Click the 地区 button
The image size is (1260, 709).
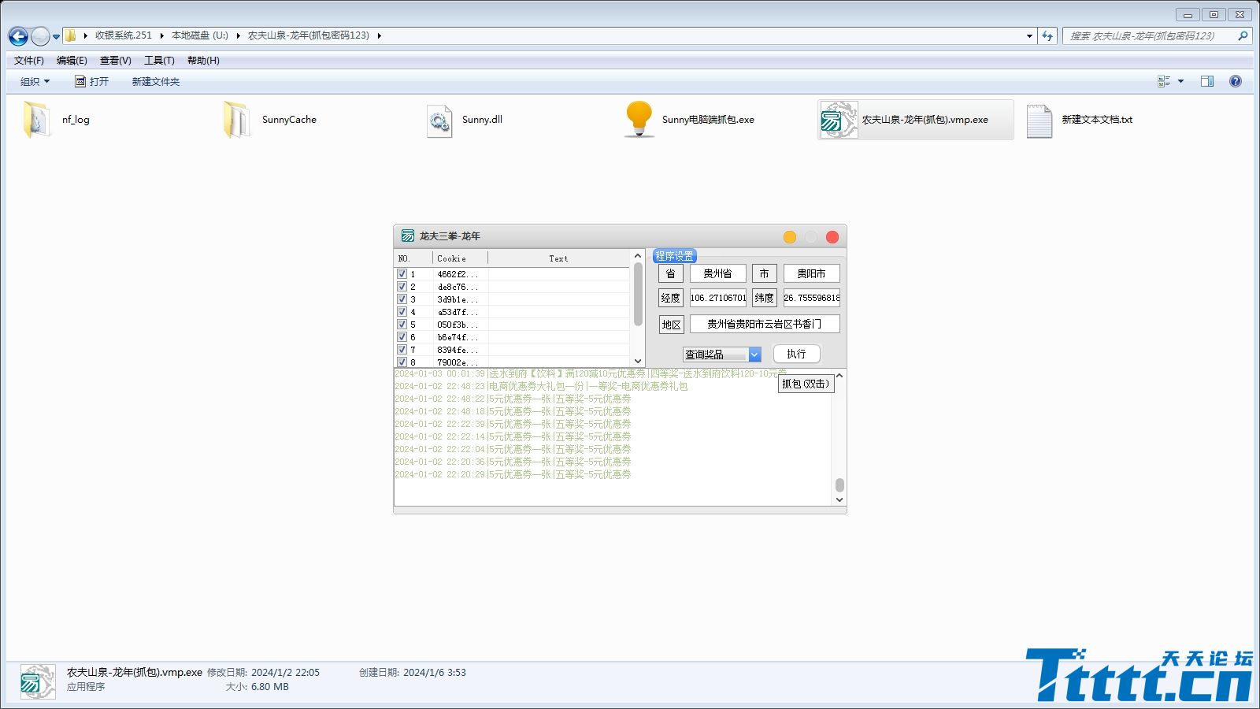(671, 325)
